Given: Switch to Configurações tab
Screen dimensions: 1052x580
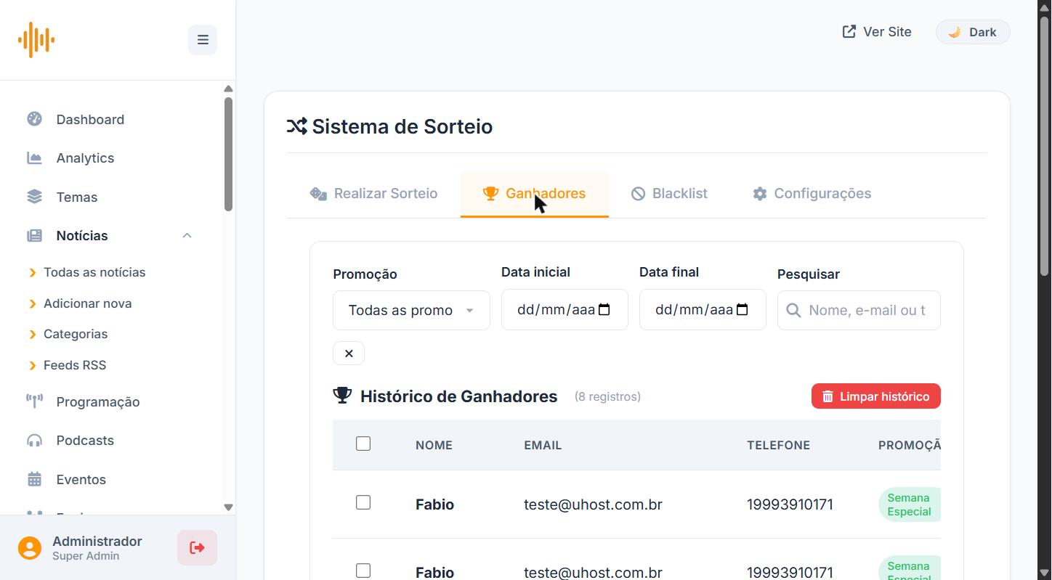Looking at the screenshot, I should pyautogui.click(x=812, y=194).
